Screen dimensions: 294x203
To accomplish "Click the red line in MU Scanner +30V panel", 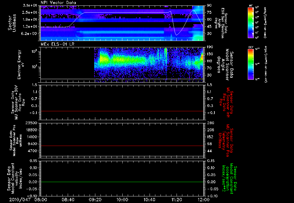I will tap(122, 111).
